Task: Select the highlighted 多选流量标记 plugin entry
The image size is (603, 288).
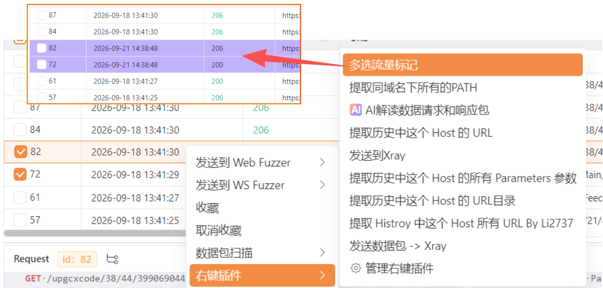Action: pyautogui.click(x=463, y=65)
